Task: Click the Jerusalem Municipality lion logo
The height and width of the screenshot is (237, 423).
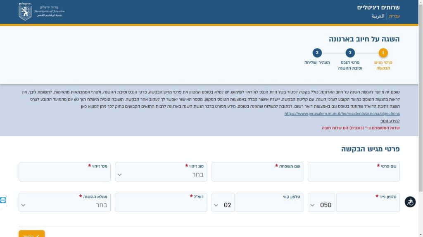Action: point(25,12)
